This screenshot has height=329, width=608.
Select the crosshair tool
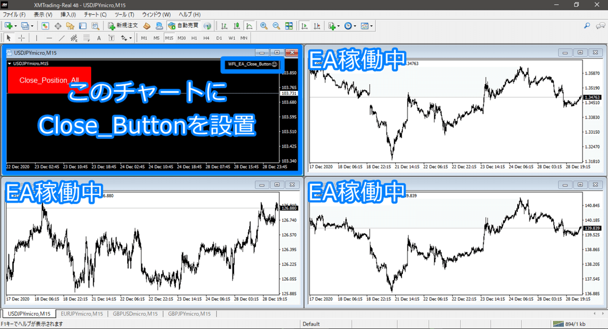(21, 38)
